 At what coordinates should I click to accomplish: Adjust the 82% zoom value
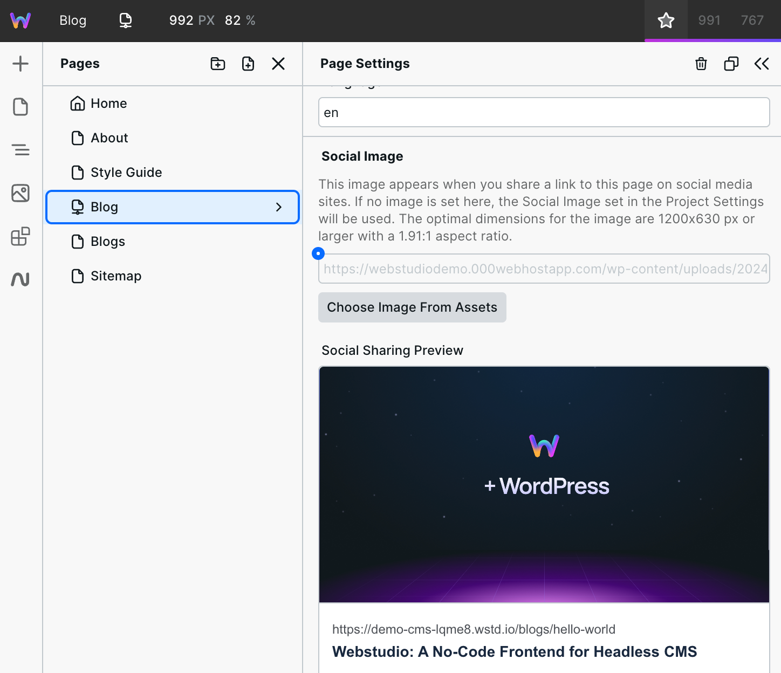click(x=239, y=20)
